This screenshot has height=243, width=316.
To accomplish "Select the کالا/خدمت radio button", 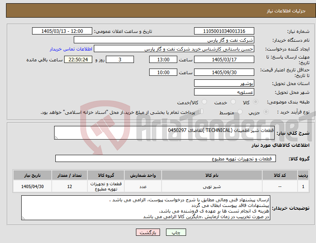I will (x=205, y=102).
